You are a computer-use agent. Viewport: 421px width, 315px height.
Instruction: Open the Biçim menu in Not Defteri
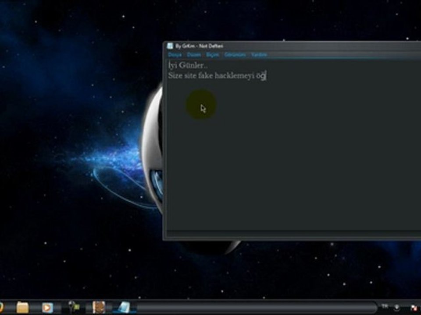tap(213, 55)
